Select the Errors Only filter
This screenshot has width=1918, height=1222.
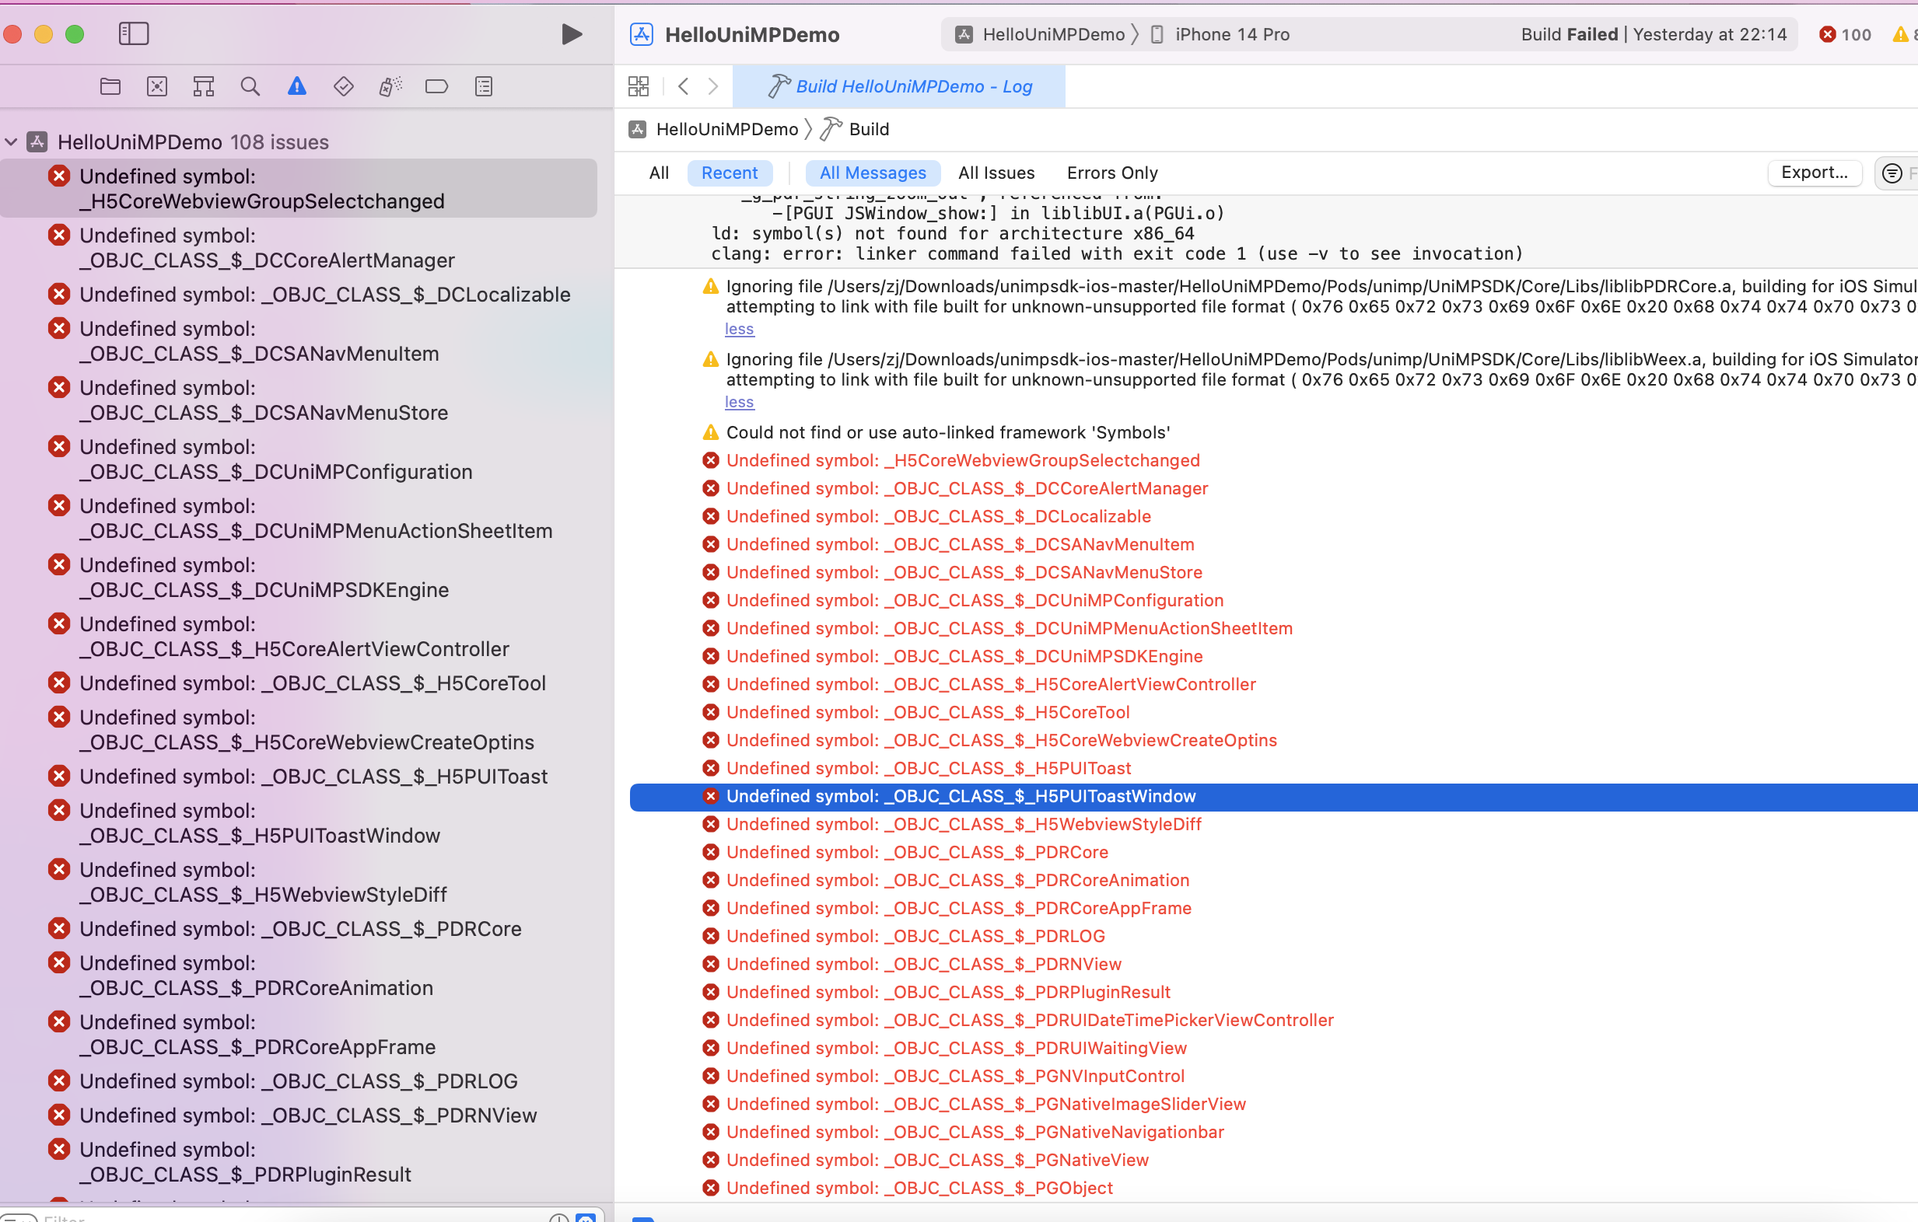(1112, 173)
